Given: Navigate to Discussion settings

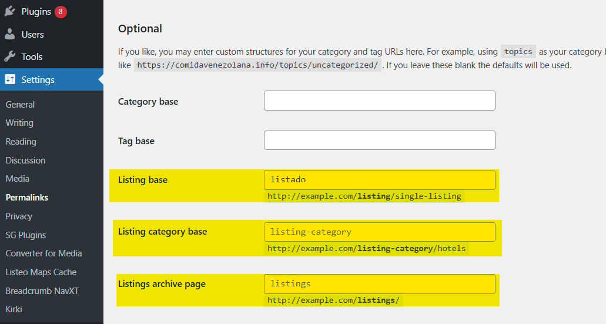Looking at the screenshot, I should (25, 160).
